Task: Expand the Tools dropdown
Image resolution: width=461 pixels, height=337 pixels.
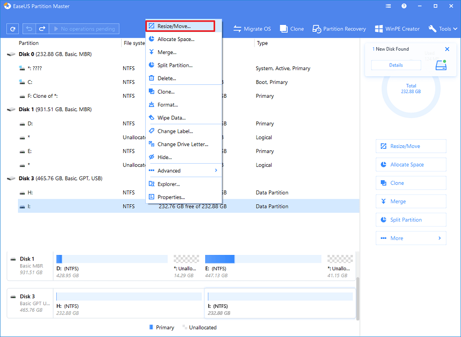Action: (x=443, y=29)
